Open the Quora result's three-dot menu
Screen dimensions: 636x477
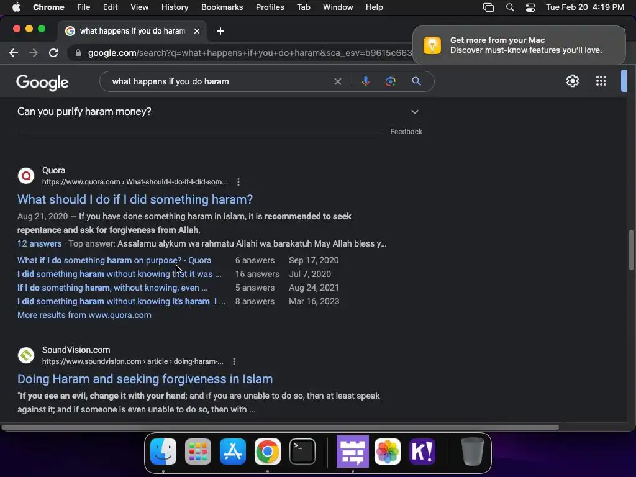[x=238, y=182]
